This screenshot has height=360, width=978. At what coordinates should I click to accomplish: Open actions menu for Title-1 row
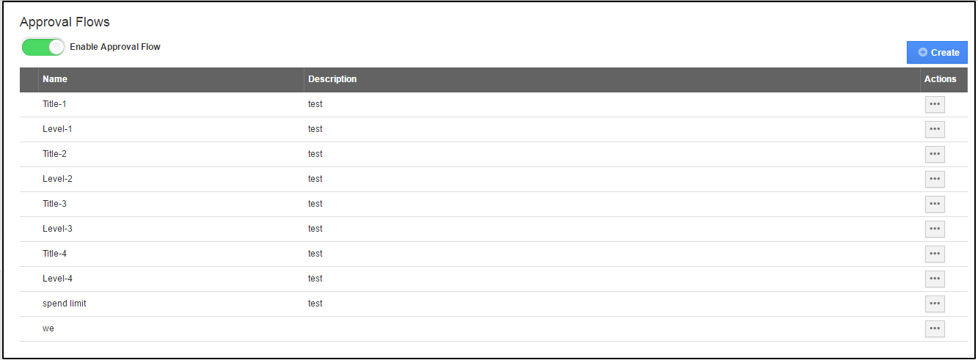934,104
